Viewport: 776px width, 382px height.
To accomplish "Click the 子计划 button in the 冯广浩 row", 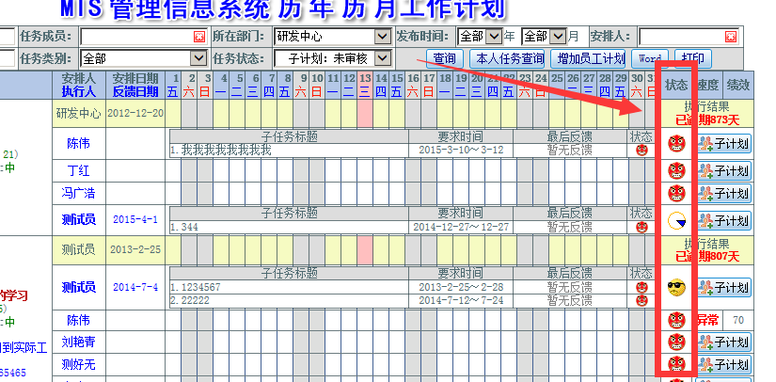I will [723, 193].
